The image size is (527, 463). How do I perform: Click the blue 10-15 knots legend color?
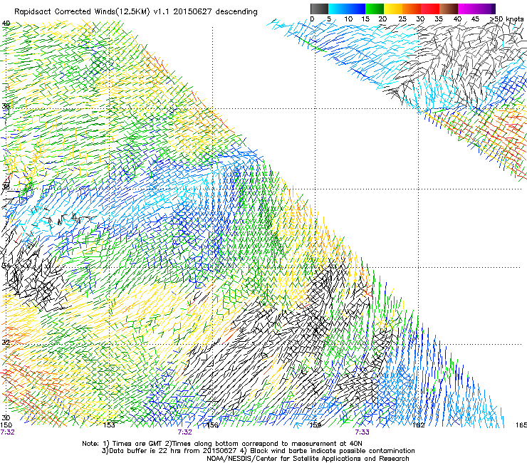coord(356,9)
